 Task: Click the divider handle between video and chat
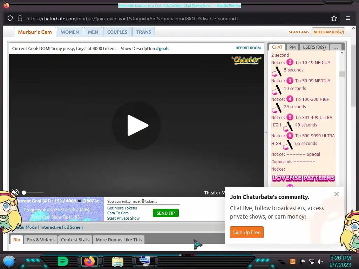pyautogui.click(x=266, y=132)
